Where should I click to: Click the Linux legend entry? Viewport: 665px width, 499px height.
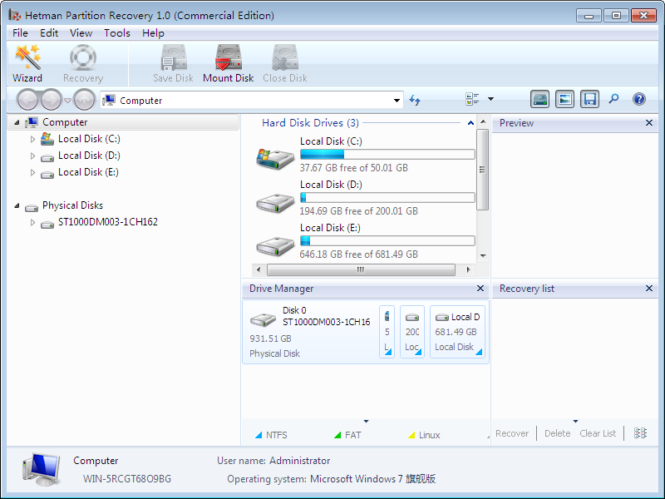[424, 435]
